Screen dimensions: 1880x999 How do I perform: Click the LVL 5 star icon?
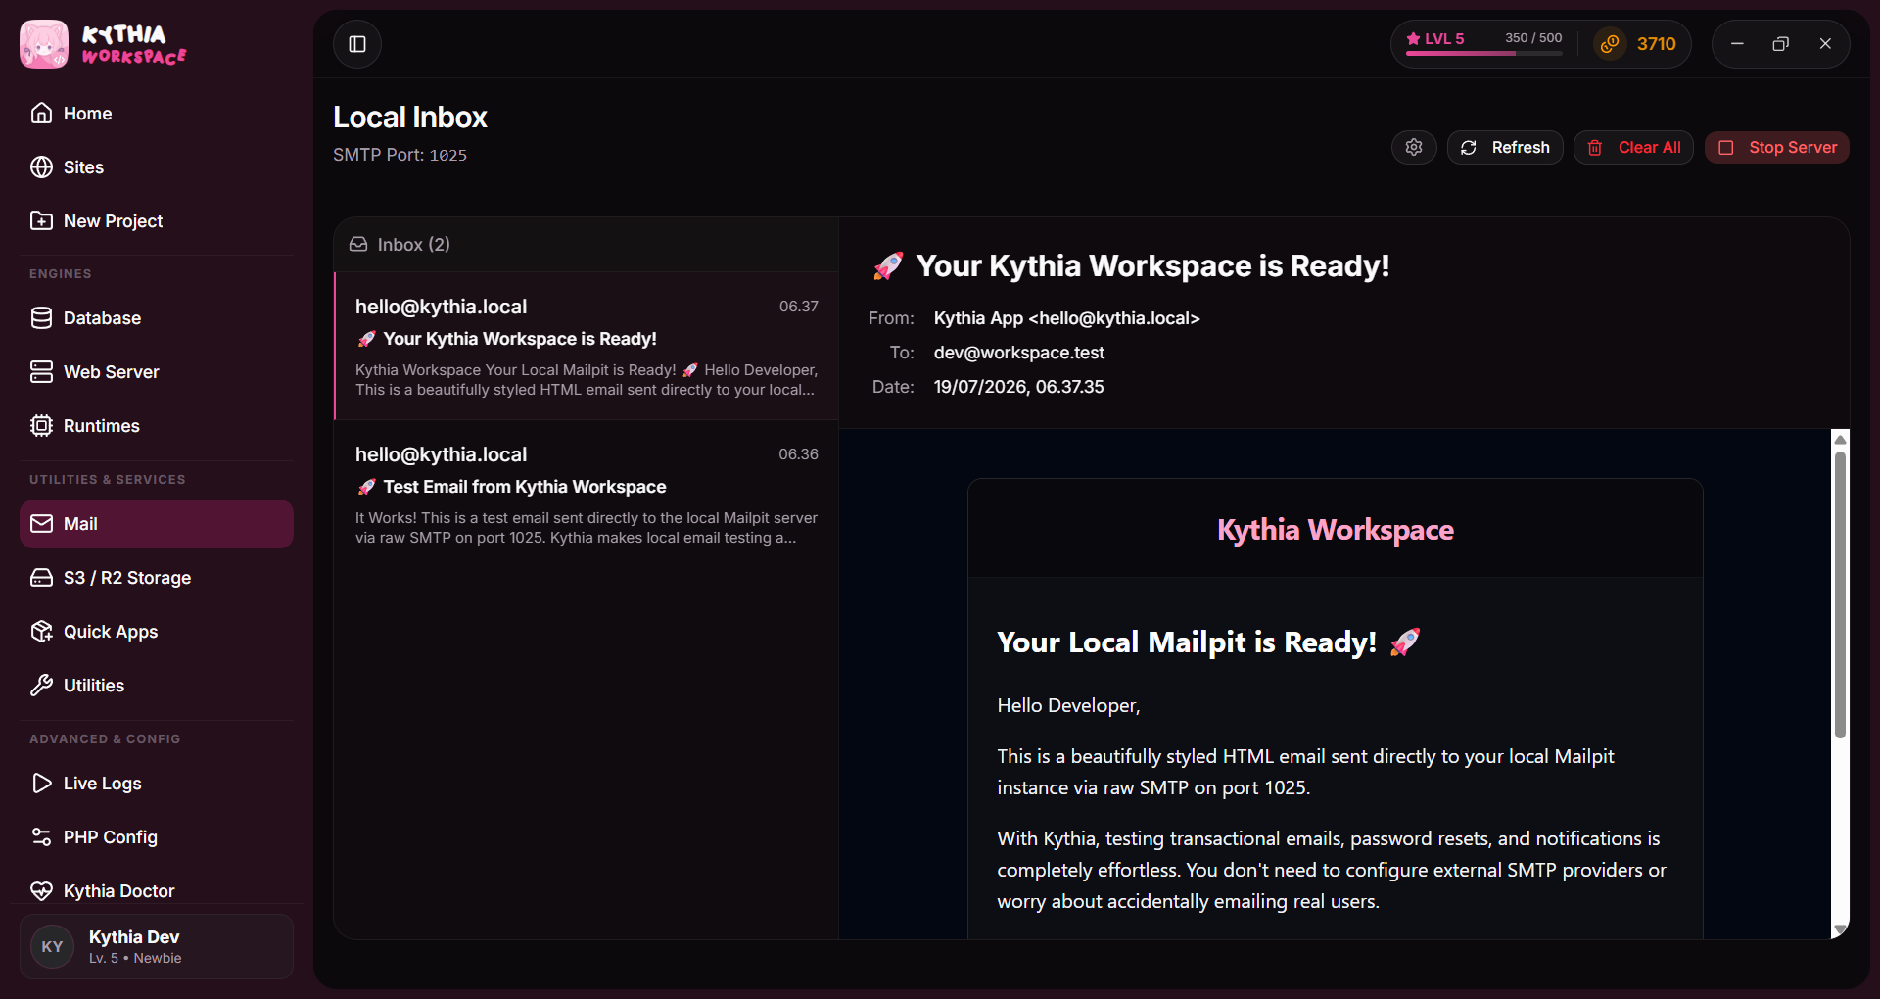point(1413,38)
